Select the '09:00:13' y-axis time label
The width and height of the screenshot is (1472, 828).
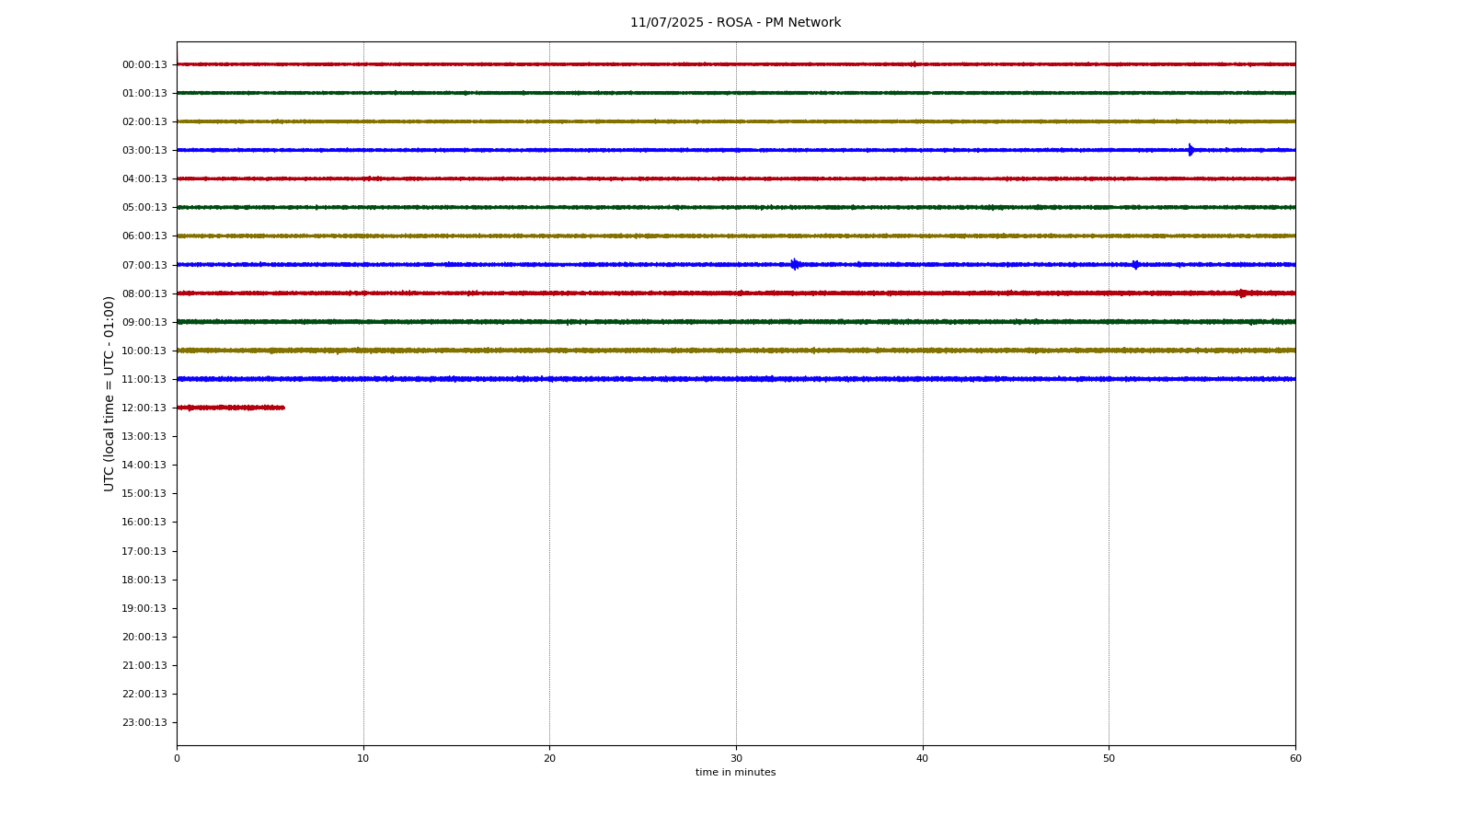tap(144, 322)
